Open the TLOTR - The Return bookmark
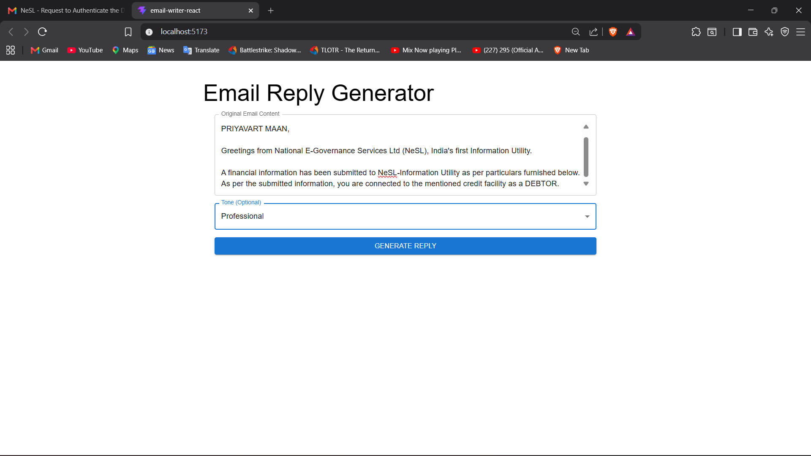This screenshot has width=811, height=456. (345, 50)
